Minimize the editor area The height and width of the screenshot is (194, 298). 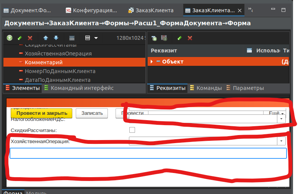[x=273, y=9]
